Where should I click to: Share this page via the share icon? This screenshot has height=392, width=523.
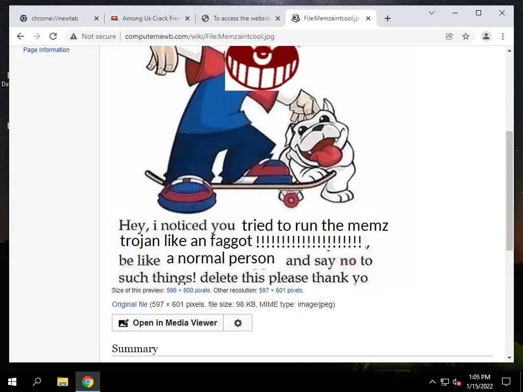[x=449, y=36]
